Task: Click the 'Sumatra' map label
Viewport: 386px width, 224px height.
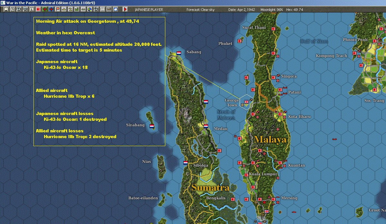Action: pyautogui.click(x=210, y=188)
